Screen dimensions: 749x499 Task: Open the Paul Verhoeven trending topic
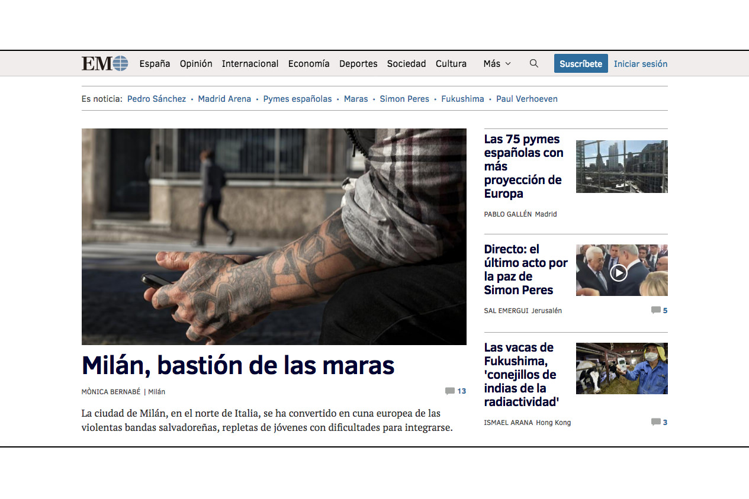tap(526, 99)
